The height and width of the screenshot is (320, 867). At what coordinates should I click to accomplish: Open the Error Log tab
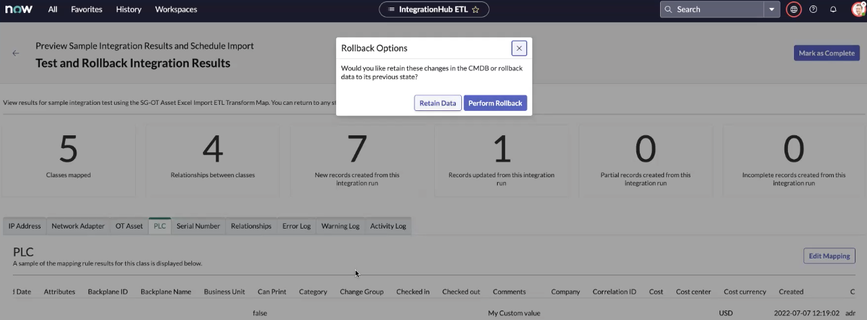[296, 226]
